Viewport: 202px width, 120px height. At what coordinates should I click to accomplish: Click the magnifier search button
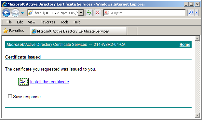[x=191, y=13]
